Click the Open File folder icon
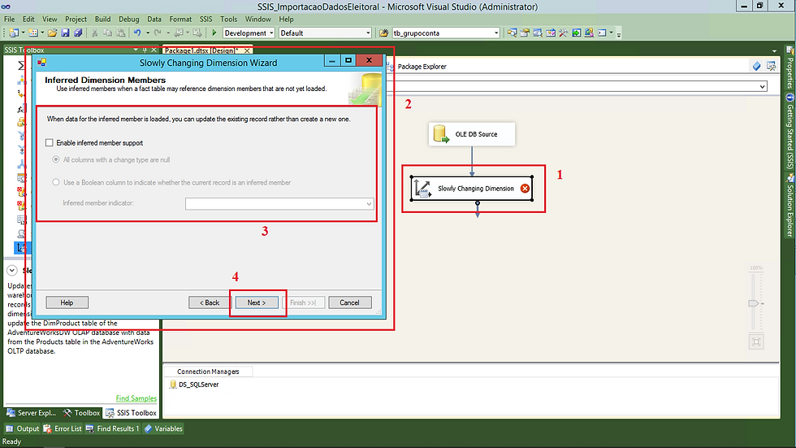 click(x=52, y=33)
